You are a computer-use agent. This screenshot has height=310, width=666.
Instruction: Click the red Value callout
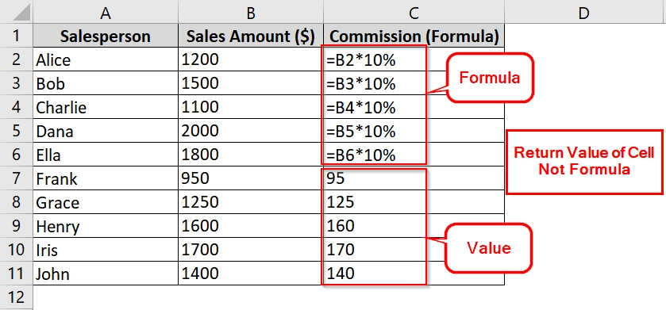[488, 248]
